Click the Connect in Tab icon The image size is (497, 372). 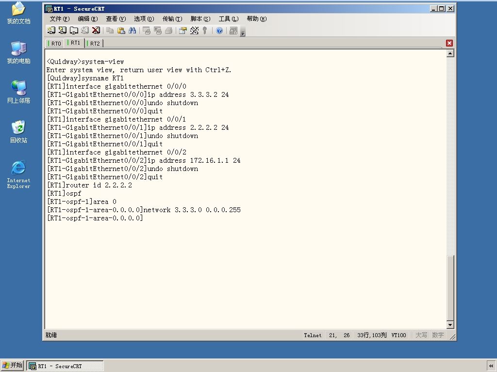[74, 31]
